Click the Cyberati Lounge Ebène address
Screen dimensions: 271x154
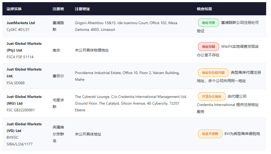pos(131,103)
